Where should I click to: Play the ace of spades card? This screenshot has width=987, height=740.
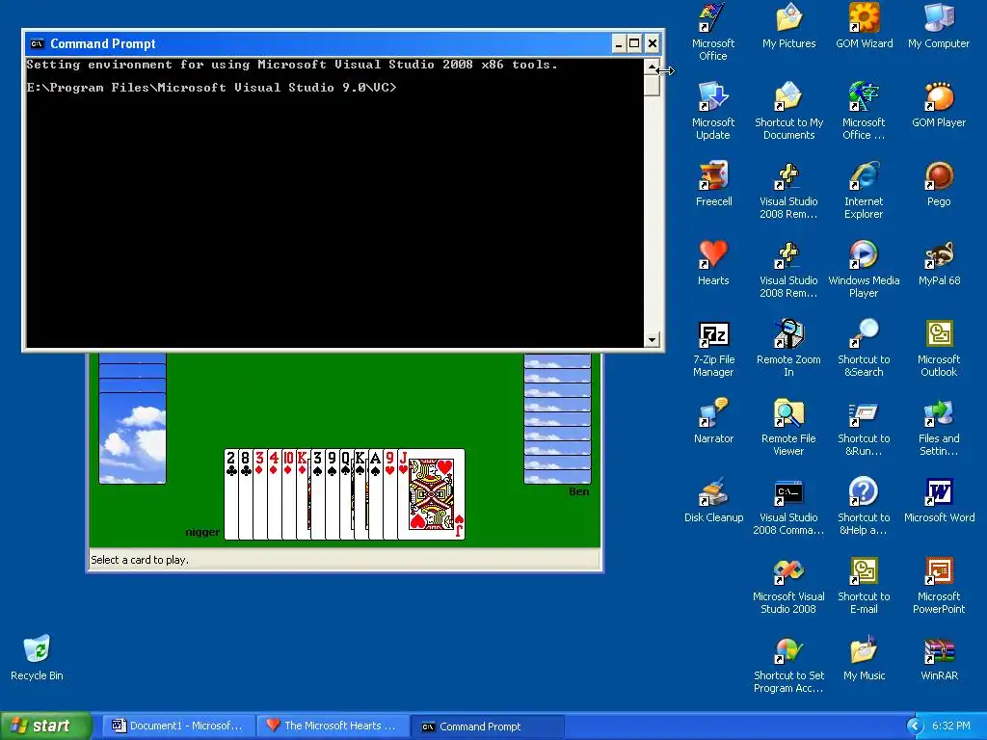(375, 494)
